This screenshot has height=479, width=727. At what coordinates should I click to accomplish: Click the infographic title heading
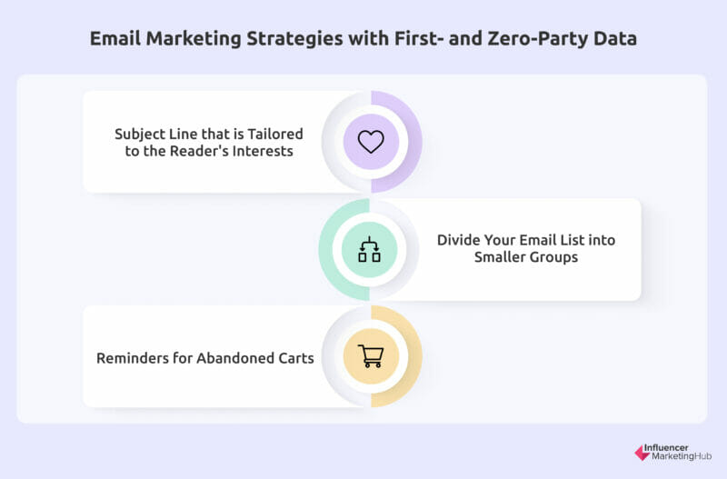pyautogui.click(x=363, y=38)
